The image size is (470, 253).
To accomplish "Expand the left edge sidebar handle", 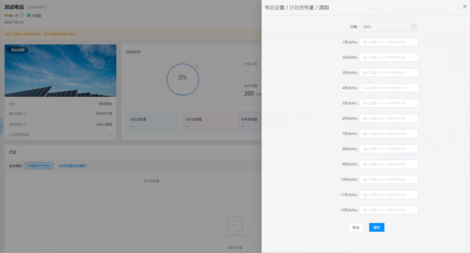I will tap(1, 126).
